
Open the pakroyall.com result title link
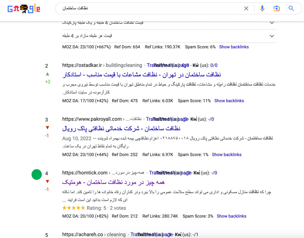click(x=121, y=129)
